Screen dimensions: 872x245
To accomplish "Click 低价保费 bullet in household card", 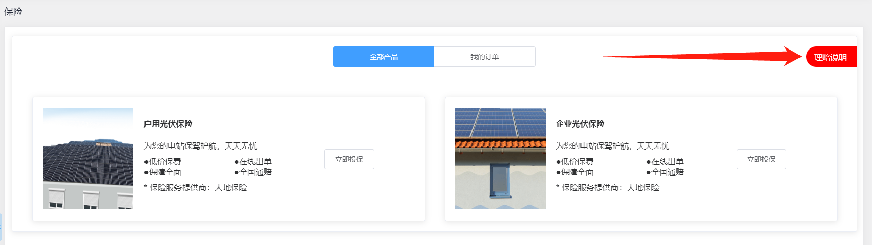I will pyautogui.click(x=163, y=162).
